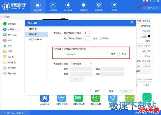
Task: Click the proxy 帐号 account field
Action: 81,74
